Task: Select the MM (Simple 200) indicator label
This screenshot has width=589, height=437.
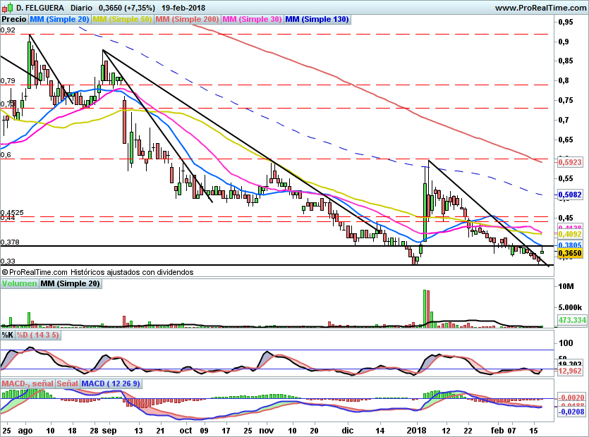Action: coord(186,20)
